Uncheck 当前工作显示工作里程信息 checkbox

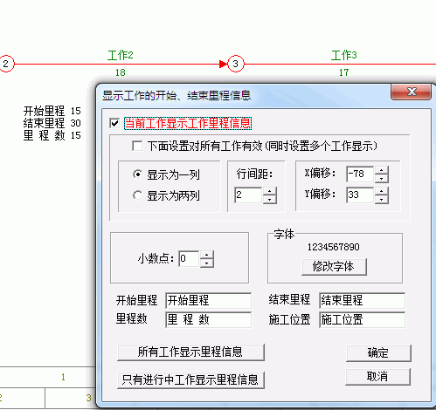click(114, 123)
